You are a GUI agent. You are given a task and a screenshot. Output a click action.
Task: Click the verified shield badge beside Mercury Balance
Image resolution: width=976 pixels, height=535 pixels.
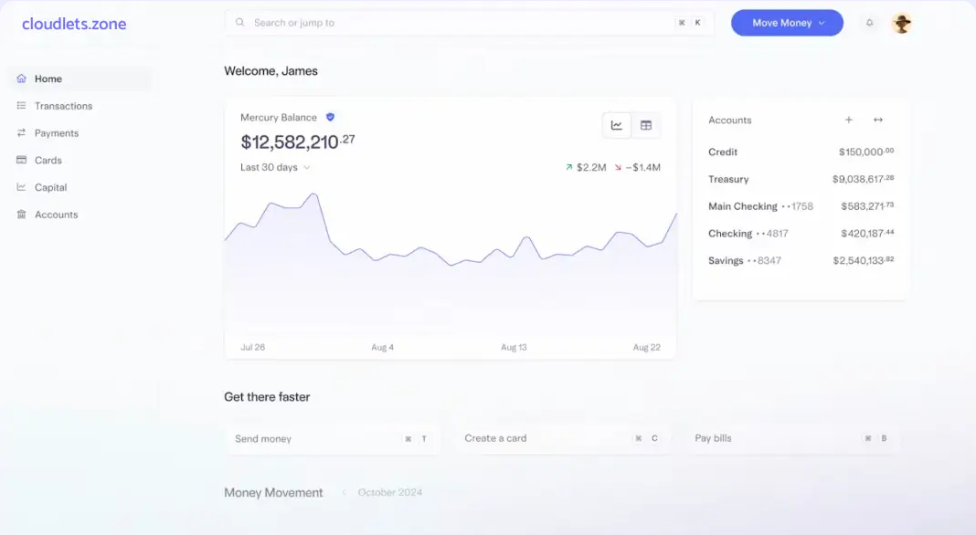click(x=330, y=117)
